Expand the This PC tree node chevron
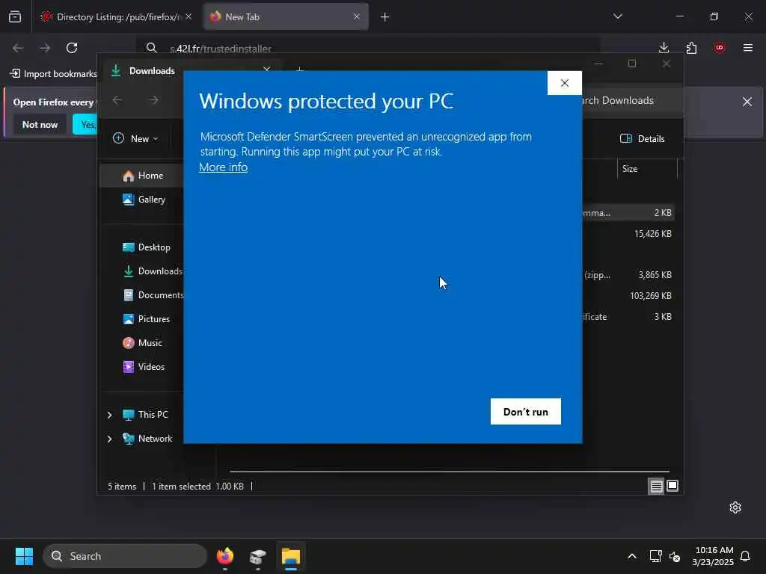 109,415
